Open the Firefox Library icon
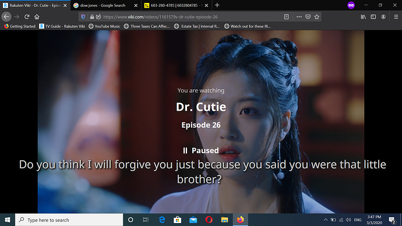 pyautogui.click(x=364, y=17)
